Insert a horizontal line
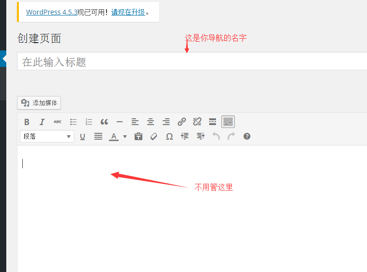Screen dimensions: 367x272 click(x=120, y=122)
